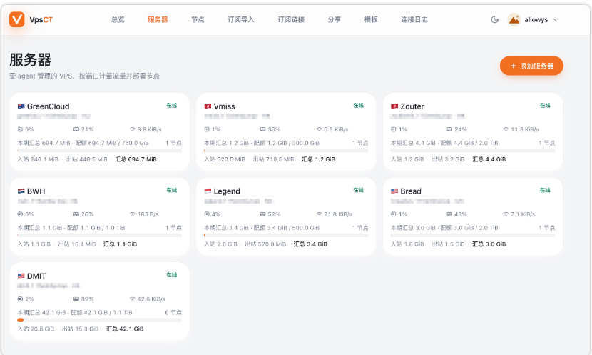Open the Legend server name

point(227,191)
